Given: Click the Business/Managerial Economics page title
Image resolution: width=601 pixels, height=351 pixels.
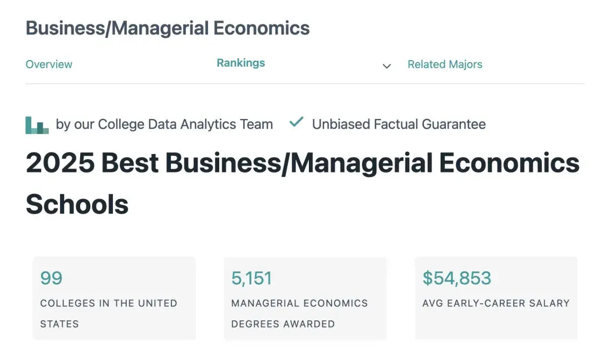Looking at the screenshot, I should [x=168, y=28].
